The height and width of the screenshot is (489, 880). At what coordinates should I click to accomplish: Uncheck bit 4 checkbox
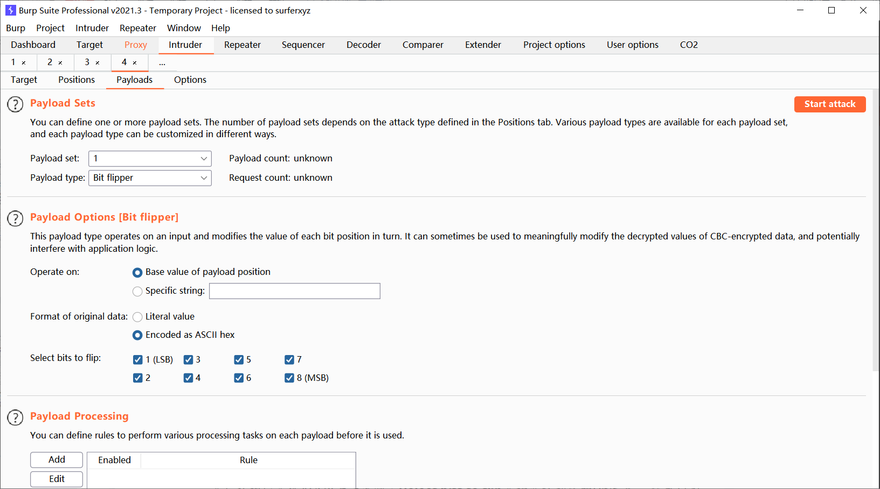189,378
